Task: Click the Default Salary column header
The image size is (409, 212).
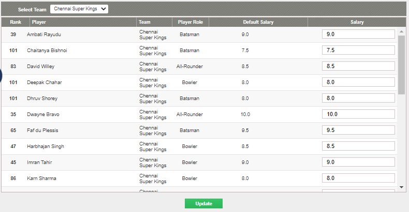Action: pyautogui.click(x=258, y=22)
